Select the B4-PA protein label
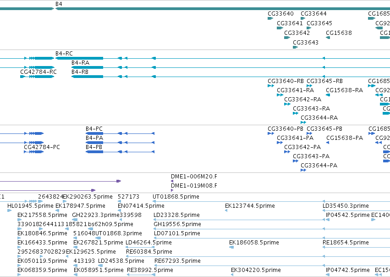Image resolution: width=390 pixels, height=277 pixels. (x=94, y=138)
